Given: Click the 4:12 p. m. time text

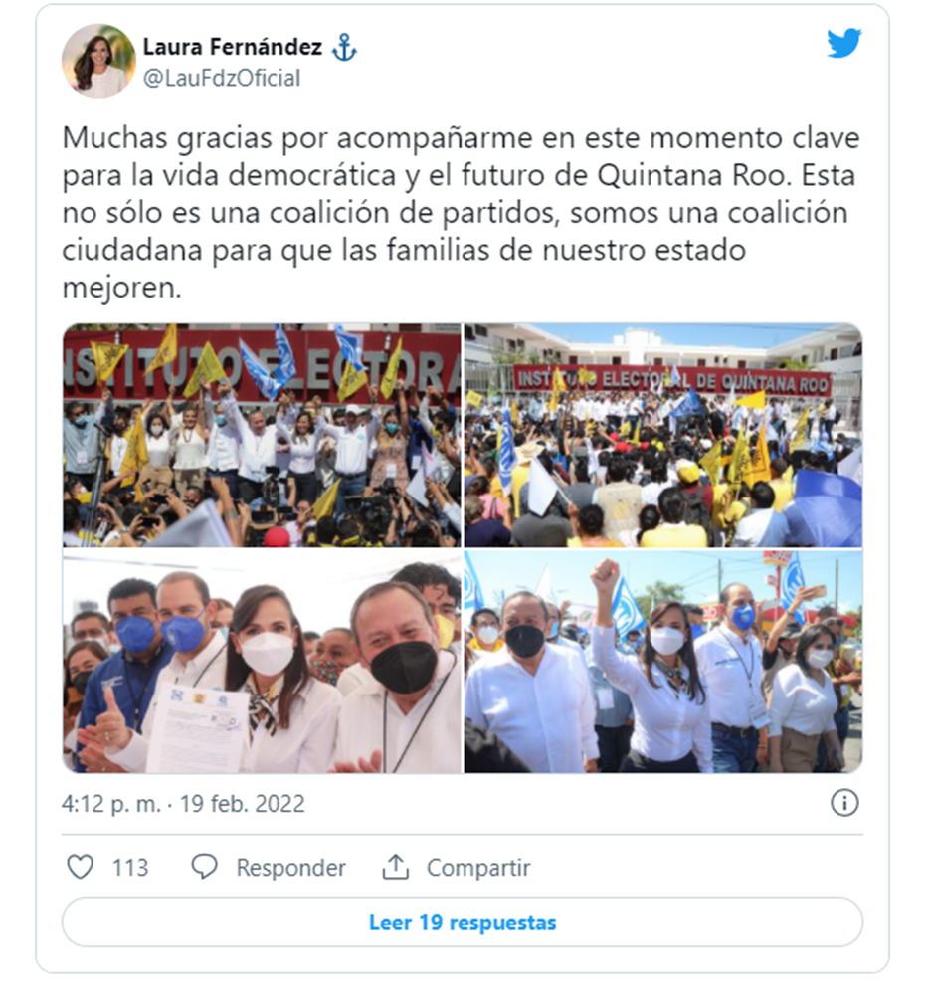Looking at the screenshot, I should point(110,804).
